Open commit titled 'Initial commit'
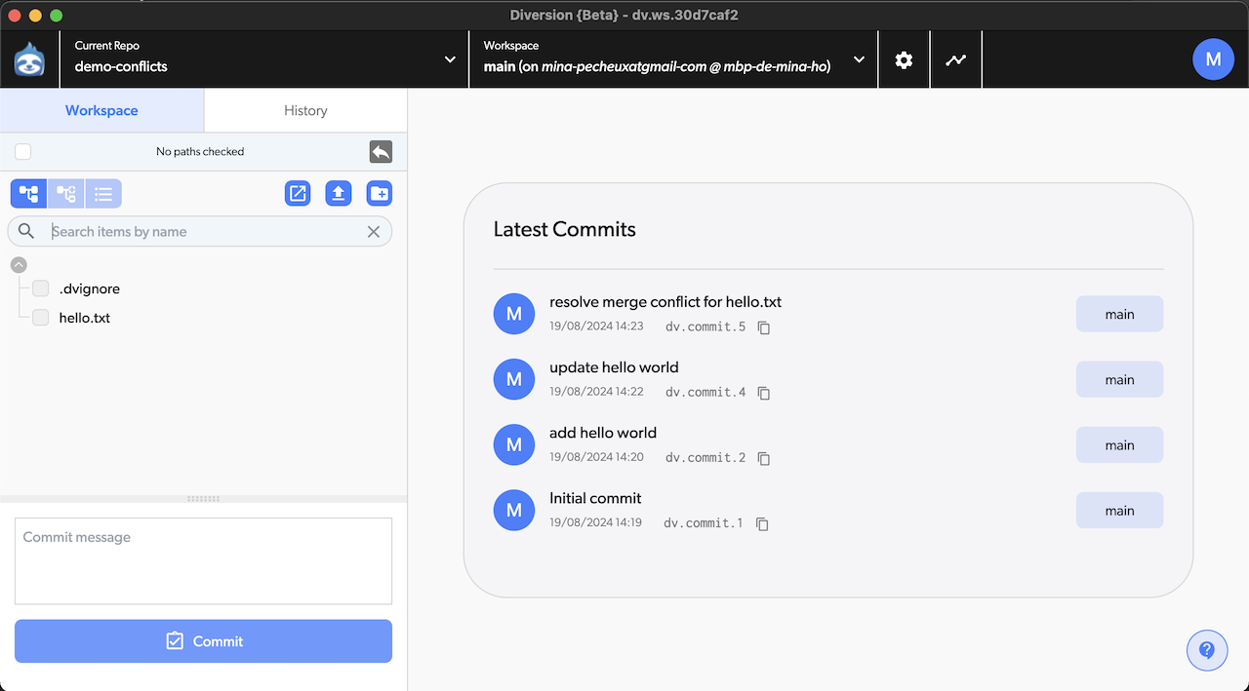The image size is (1249, 691). click(x=595, y=498)
